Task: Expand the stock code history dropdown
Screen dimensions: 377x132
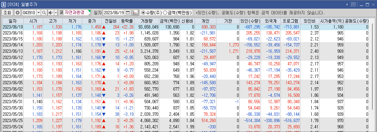Action: pos(38,13)
